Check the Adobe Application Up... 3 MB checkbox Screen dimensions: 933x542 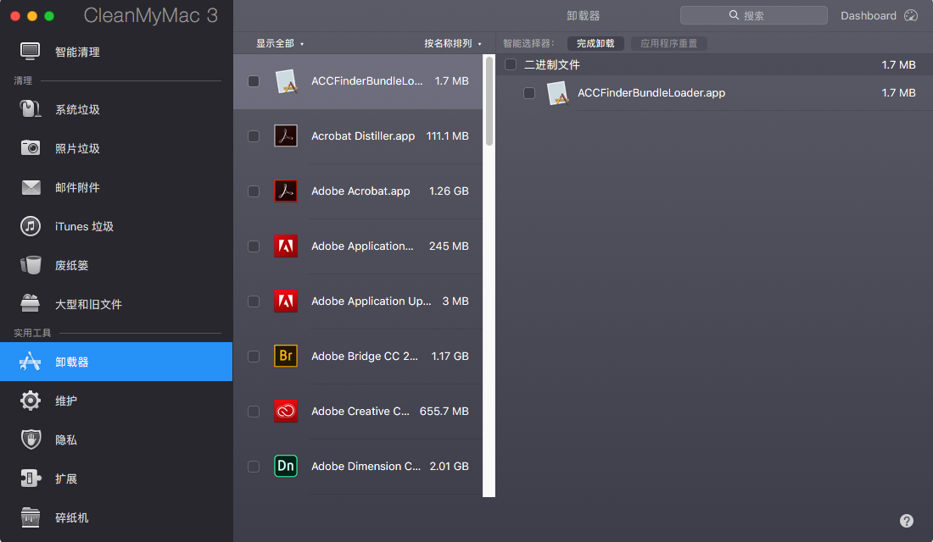point(254,301)
